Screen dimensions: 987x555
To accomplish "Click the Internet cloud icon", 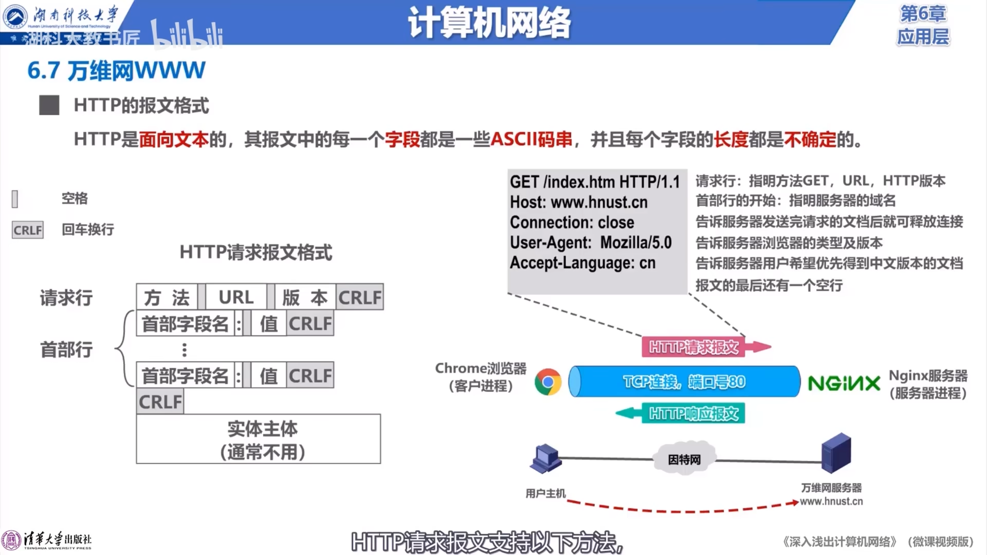I will point(684,459).
